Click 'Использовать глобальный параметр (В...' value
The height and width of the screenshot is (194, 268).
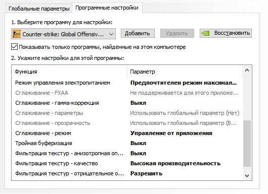184,123
